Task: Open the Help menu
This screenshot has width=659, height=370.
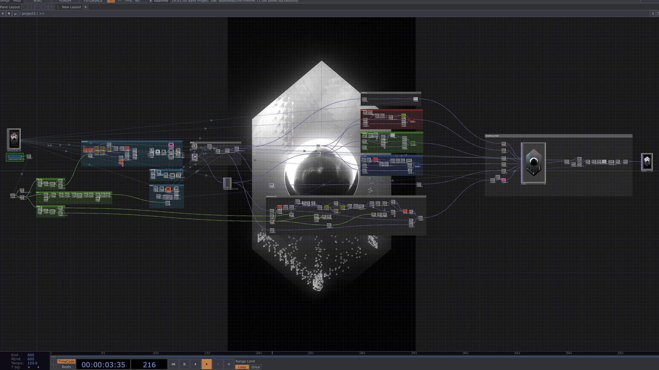Action: [17, 1]
